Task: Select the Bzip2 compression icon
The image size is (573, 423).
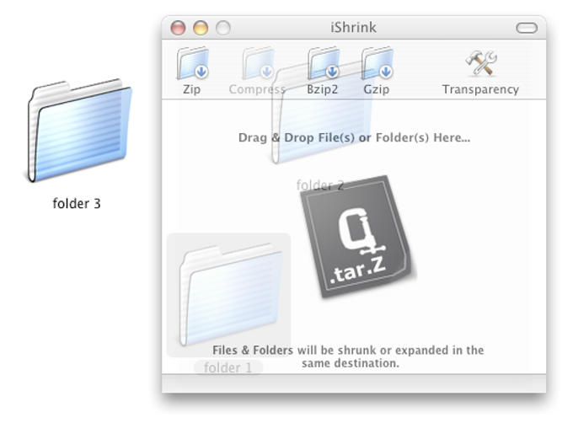Action: coord(324,63)
